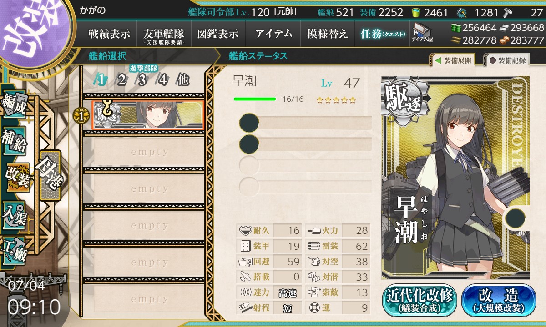
Task: Click the 改装 sidebar icon
Action: tap(17, 177)
